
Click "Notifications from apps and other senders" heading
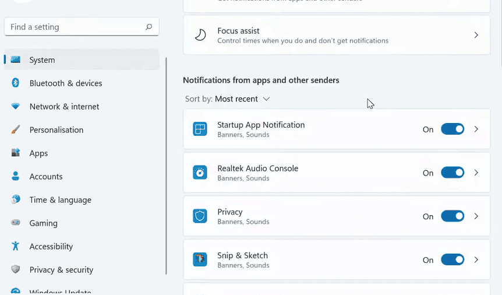(x=261, y=80)
